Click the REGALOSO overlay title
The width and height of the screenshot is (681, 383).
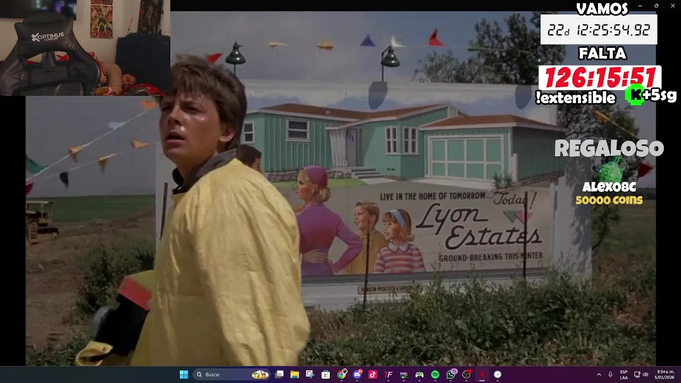pos(609,148)
